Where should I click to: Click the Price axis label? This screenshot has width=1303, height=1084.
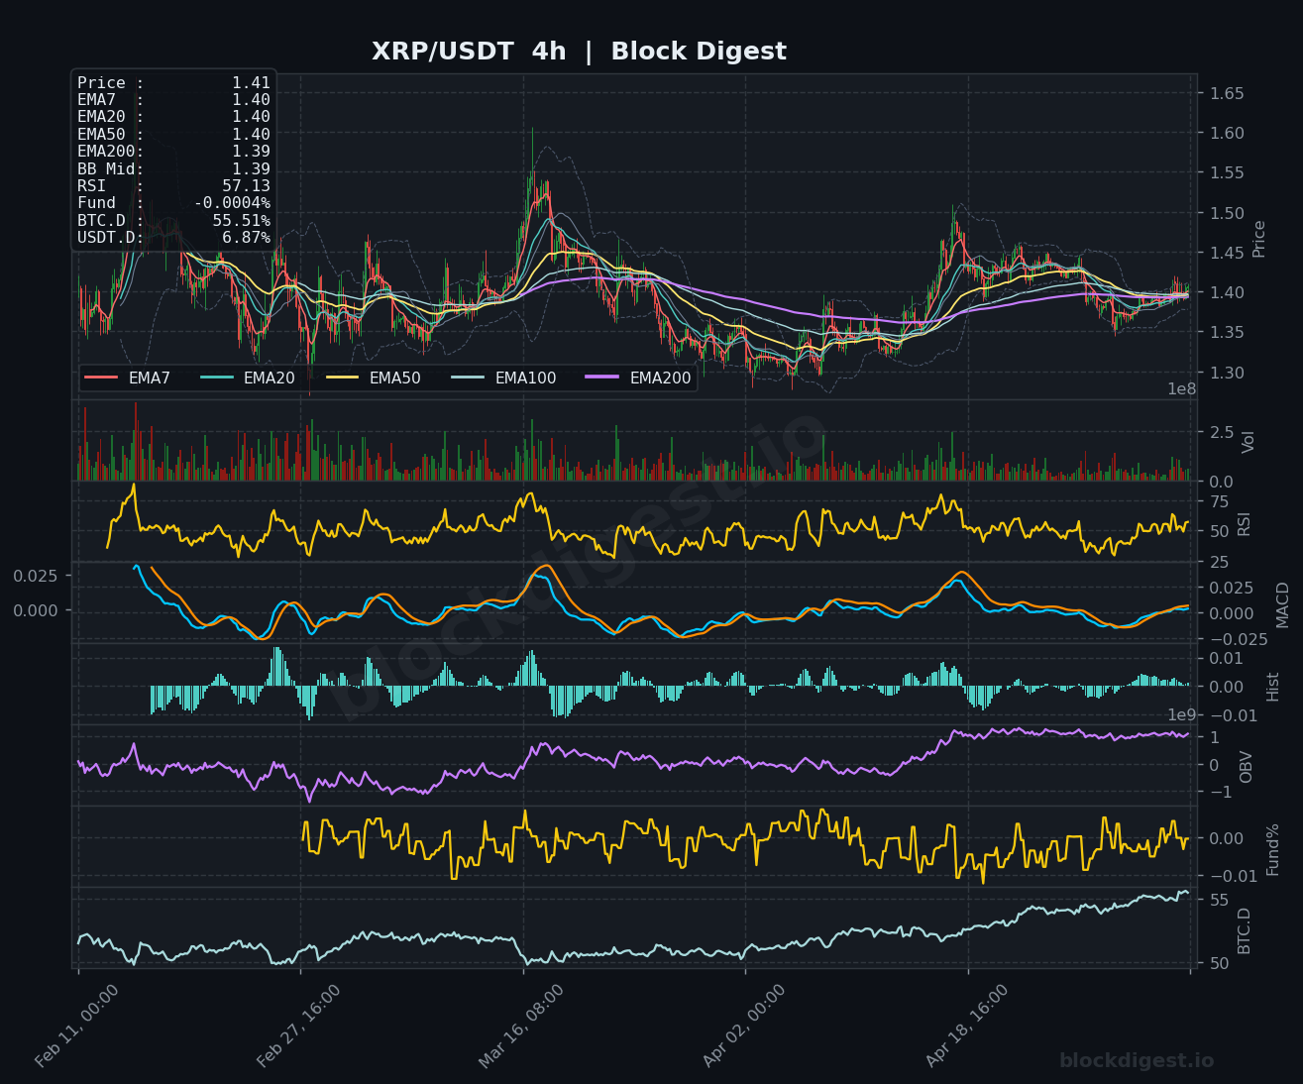[1259, 239]
